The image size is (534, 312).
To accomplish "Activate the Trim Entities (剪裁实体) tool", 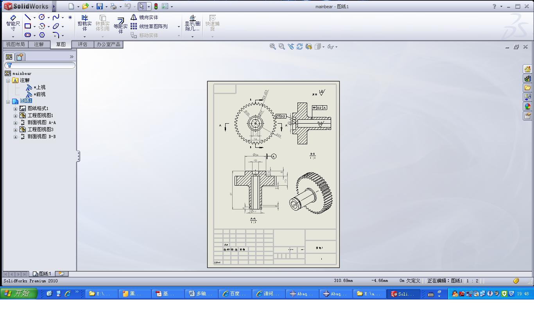I will coord(84,23).
